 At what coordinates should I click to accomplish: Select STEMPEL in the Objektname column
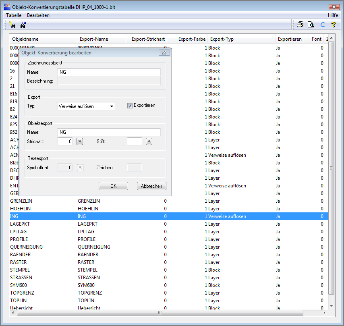(20, 270)
